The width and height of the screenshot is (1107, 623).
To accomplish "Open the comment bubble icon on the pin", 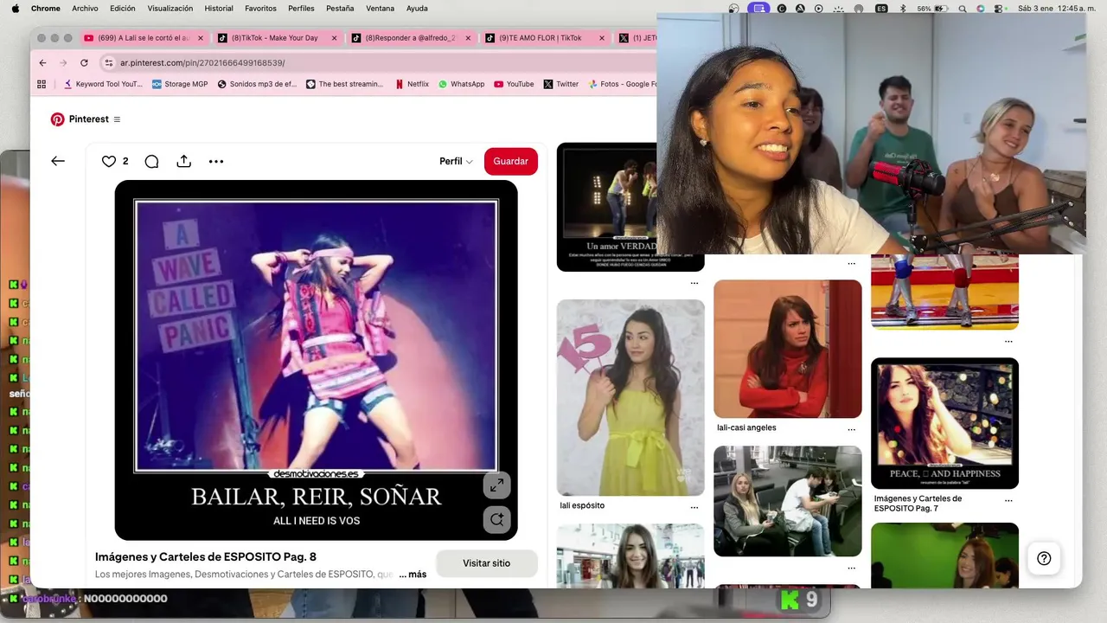I will point(151,161).
